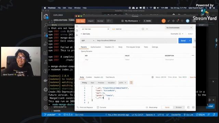This screenshot has height=123, width=219.
Task: Select the Test Results tab
Action: [110, 77]
